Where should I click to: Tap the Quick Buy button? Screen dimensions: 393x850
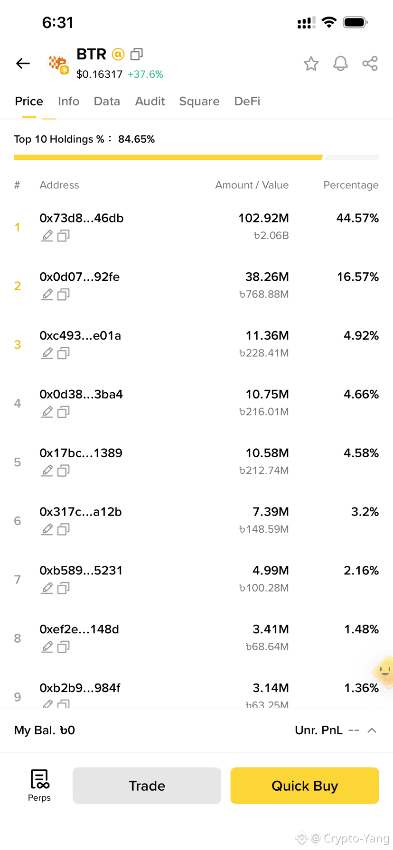click(x=305, y=785)
